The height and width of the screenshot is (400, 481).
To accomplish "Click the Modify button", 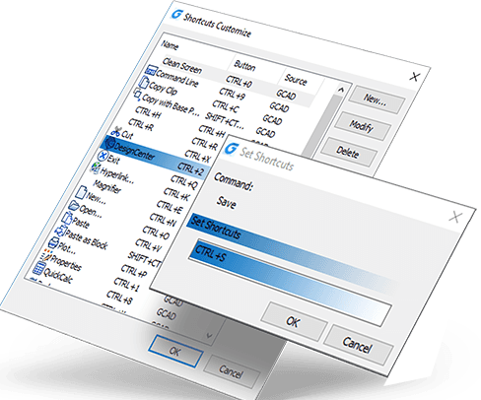I will coord(361,126).
